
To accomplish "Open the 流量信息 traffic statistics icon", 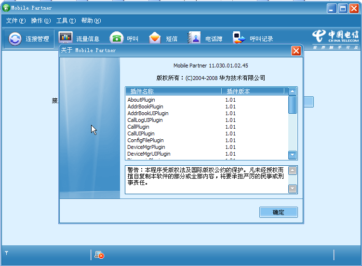I will coord(66,38).
